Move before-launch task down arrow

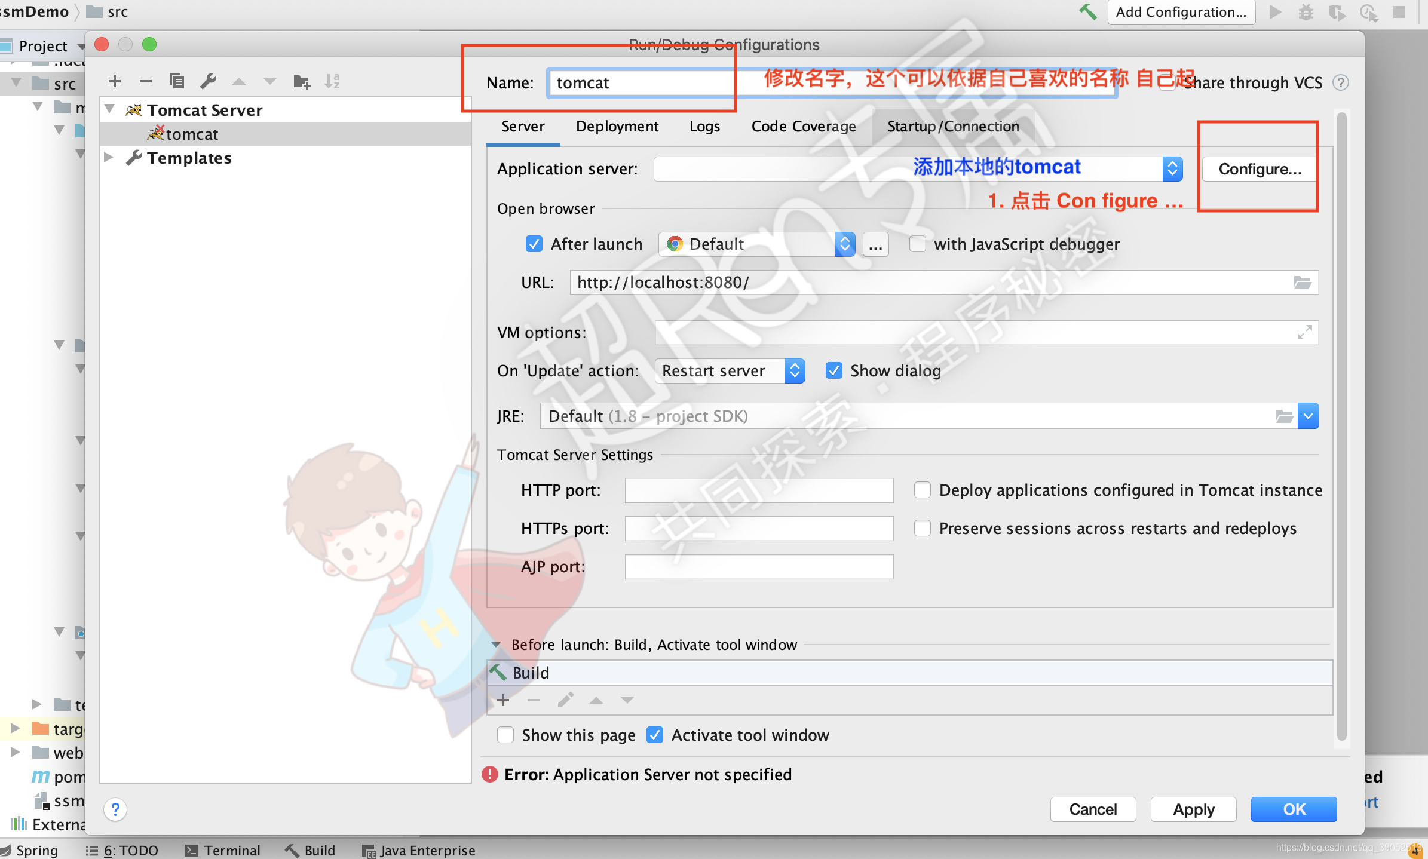pos(627,700)
